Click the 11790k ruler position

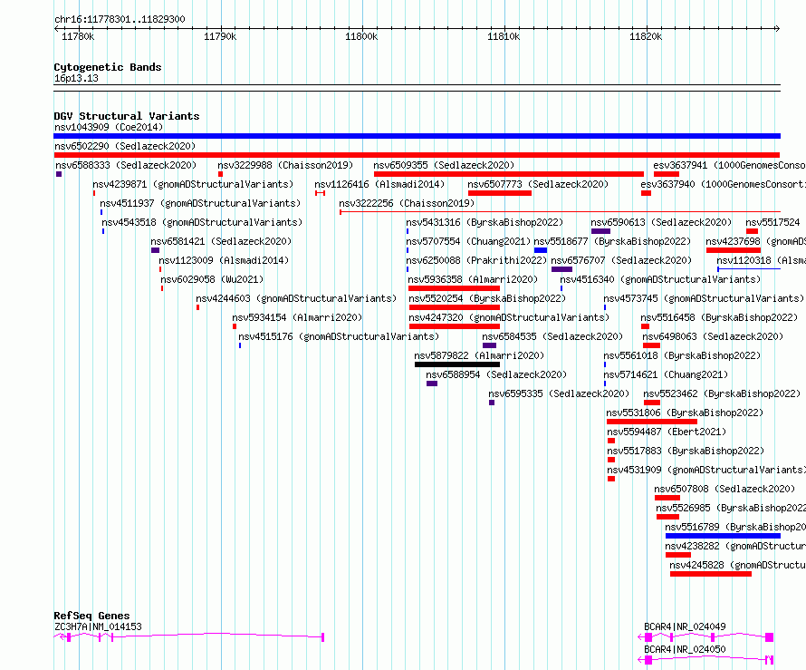220,36
